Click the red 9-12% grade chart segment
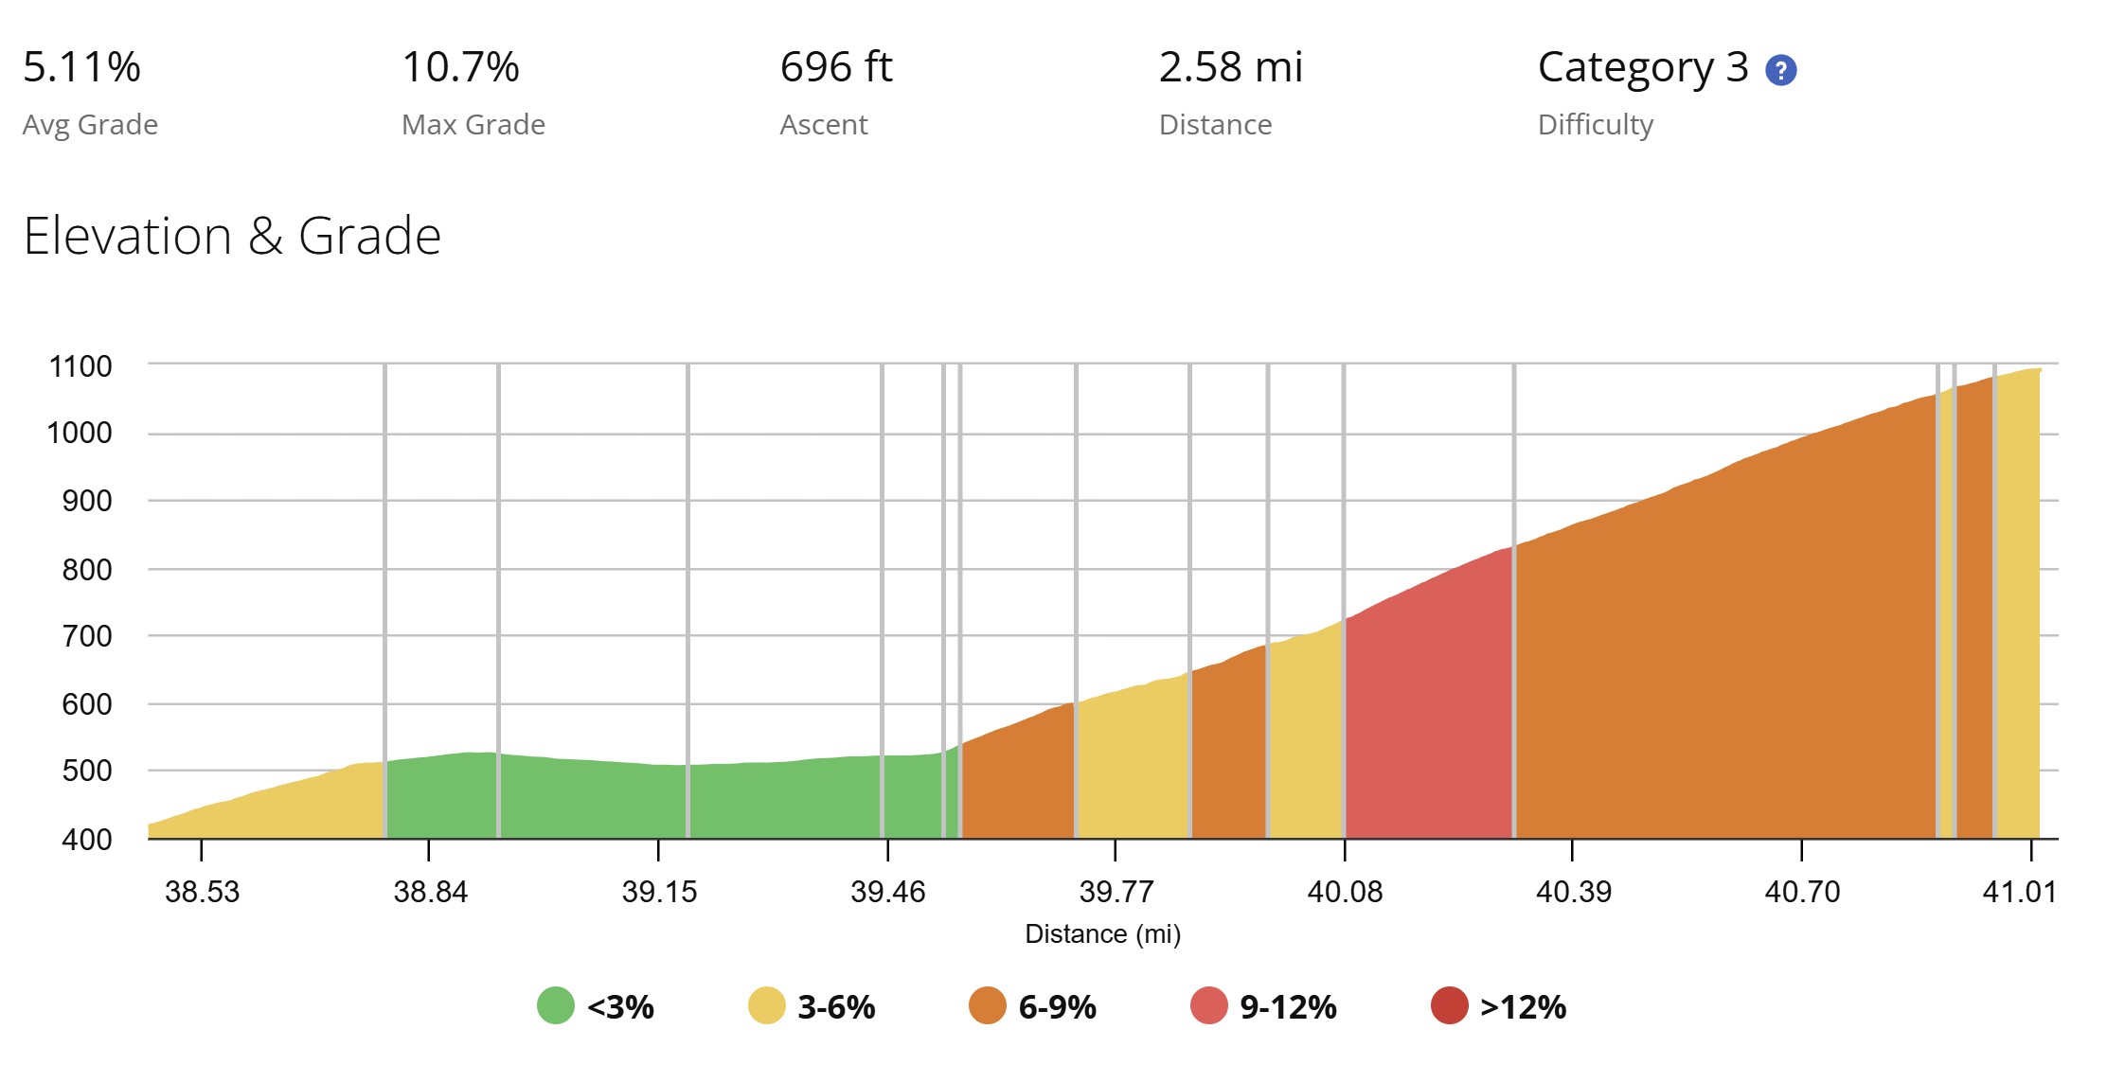Viewport: 2107px width, 1065px height. tap(1428, 719)
